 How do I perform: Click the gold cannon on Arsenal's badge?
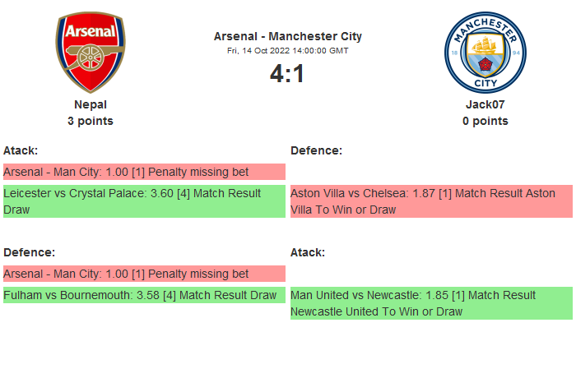91,61
